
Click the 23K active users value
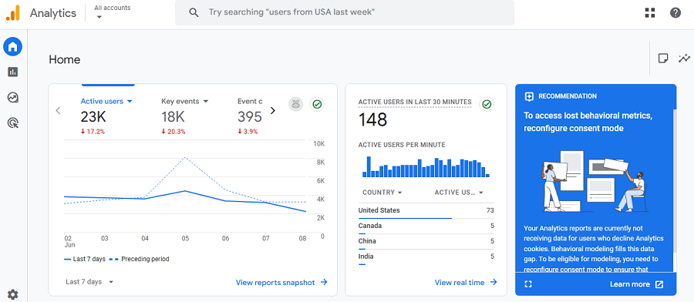(93, 117)
